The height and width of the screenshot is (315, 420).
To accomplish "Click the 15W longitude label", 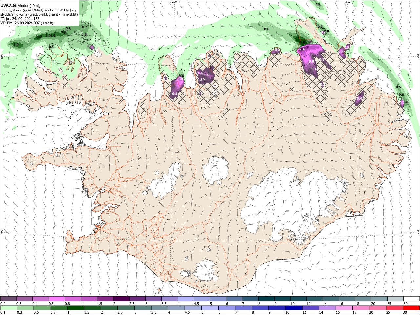I will [x=347, y=2].
